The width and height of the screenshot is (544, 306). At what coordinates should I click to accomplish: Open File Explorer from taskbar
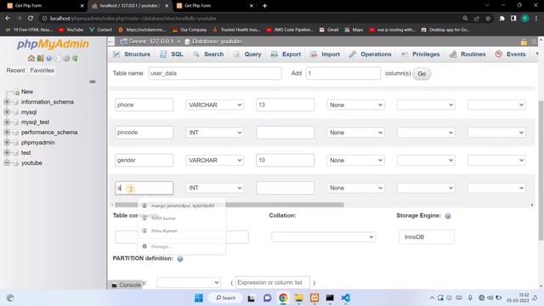coord(298,297)
